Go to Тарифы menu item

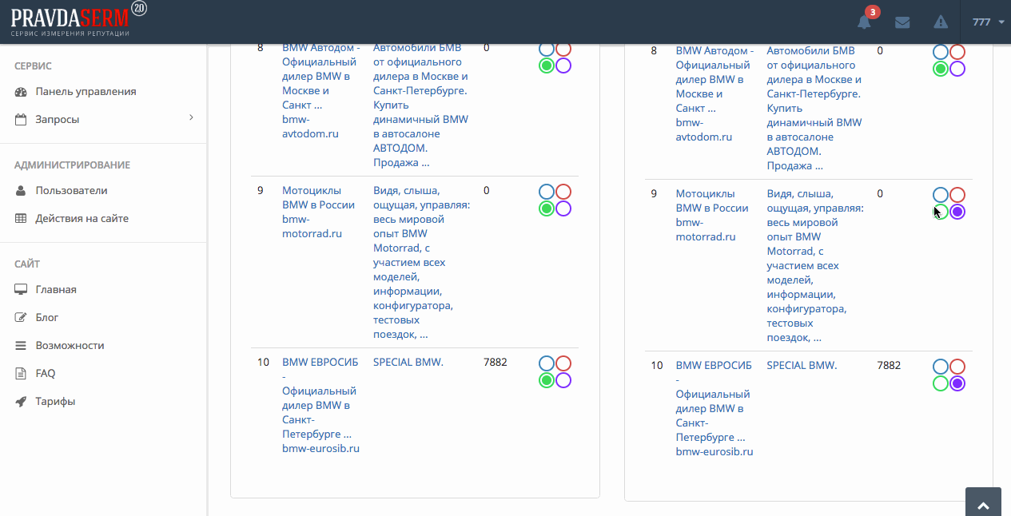pyautogui.click(x=55, y=402)
